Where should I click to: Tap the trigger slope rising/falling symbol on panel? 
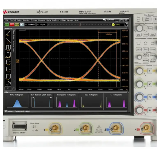click(146, 43)
